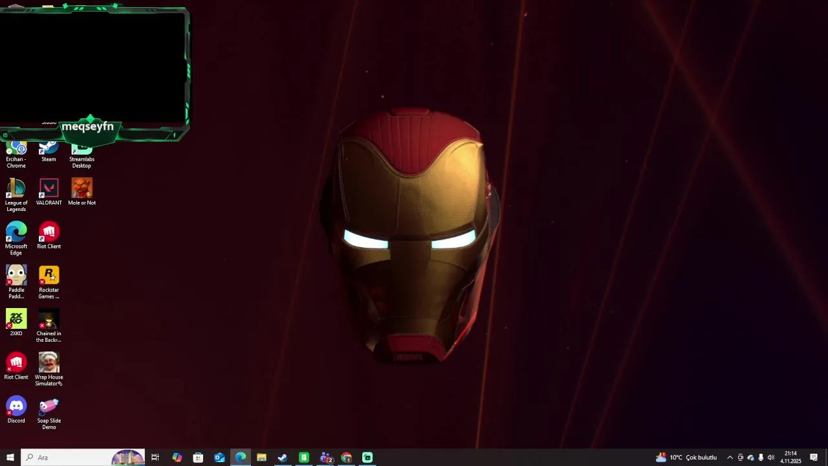This screenshot has height=466, width=828.
Task: Expand the hidden system tray icons
Action: click(x=730, y=458)
